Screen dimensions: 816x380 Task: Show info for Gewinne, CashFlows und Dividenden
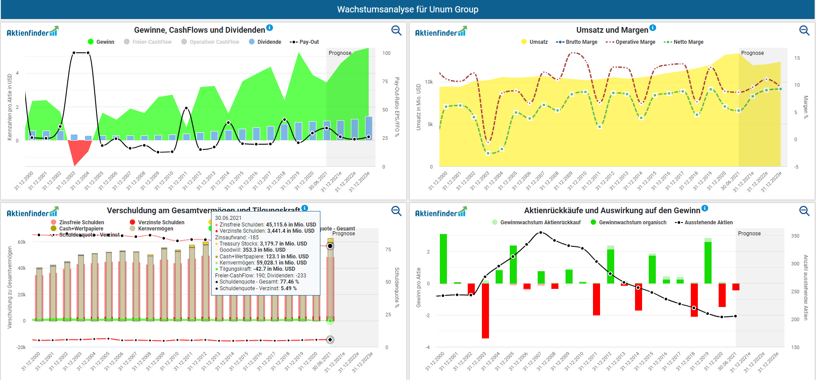tap(269, 28)
